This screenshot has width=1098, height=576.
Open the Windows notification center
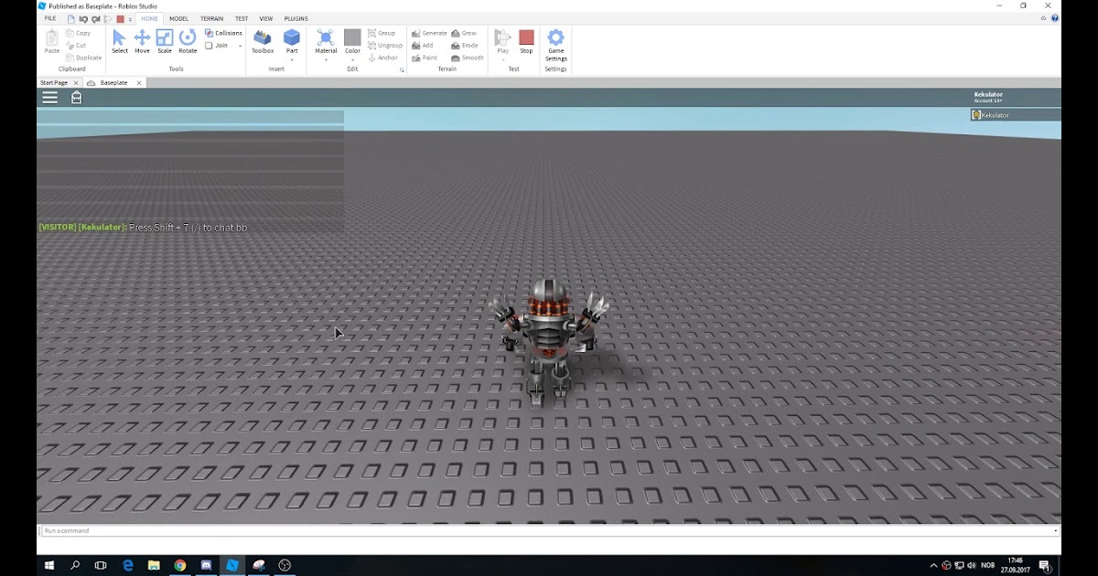point(1044,566)
